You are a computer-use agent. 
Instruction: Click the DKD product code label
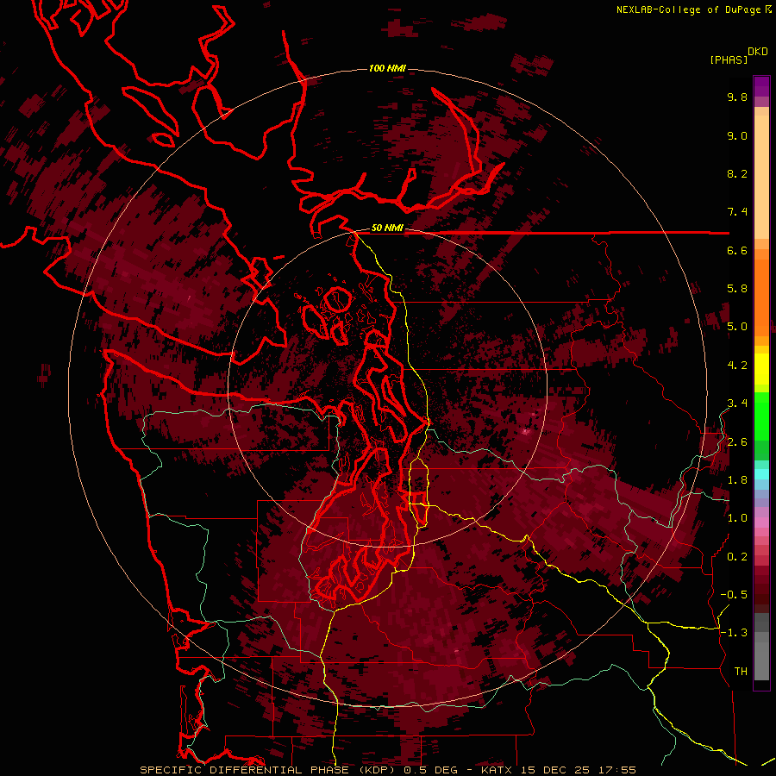[x=758, y=51]
